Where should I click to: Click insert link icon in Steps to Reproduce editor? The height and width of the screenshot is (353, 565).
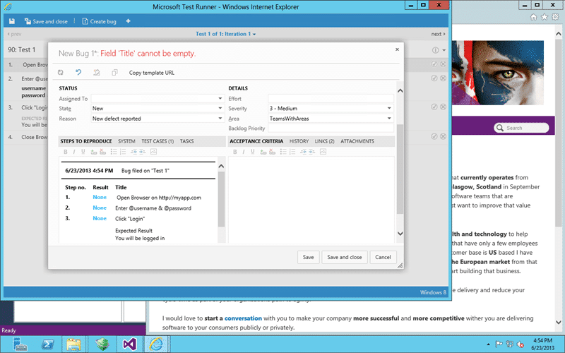94,152
